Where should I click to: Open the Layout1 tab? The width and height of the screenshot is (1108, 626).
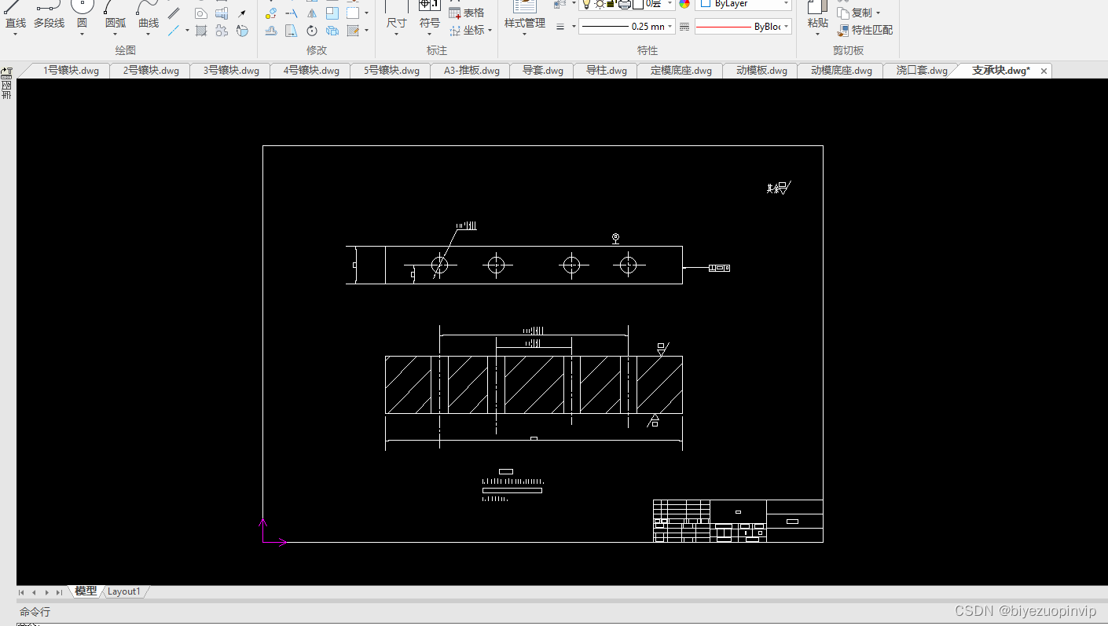[x=124, y=591]
